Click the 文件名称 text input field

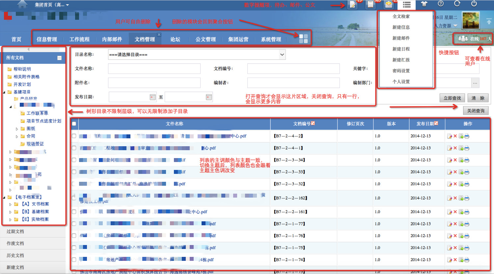pos(154,68)
